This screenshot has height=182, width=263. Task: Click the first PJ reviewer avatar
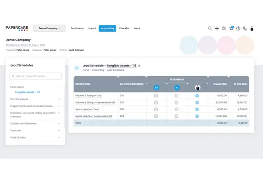coord(156,88)
